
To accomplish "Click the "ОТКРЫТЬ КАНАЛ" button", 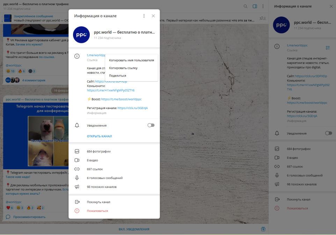I will 100,136.
